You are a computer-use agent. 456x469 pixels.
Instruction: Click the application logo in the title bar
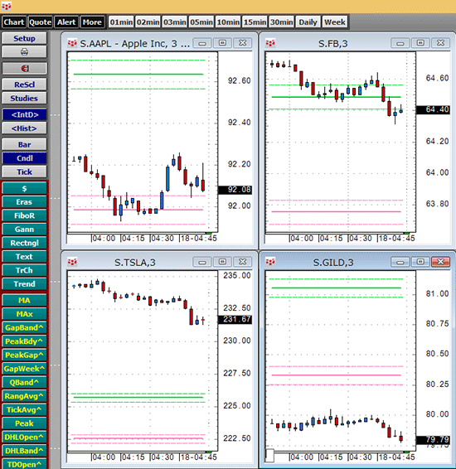pyautogui.click(x=7, y=6)
